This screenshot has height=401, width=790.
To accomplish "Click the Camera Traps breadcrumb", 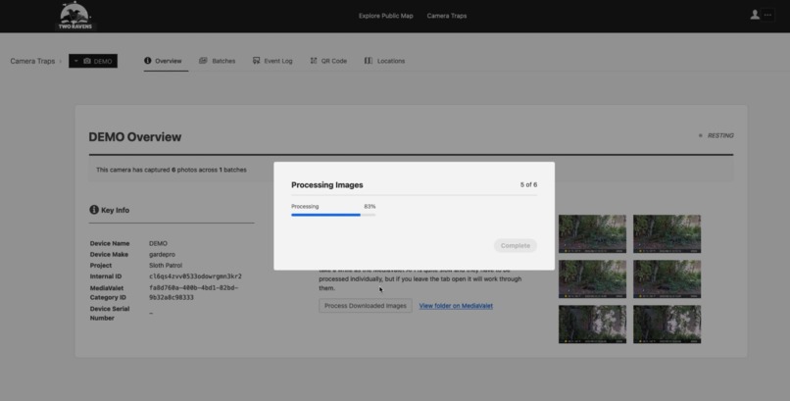I will point(32,61).
